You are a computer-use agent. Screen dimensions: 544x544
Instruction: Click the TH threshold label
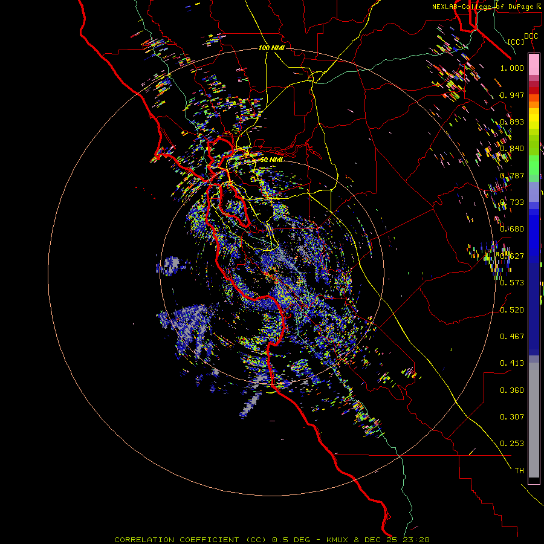coord(519,471)
